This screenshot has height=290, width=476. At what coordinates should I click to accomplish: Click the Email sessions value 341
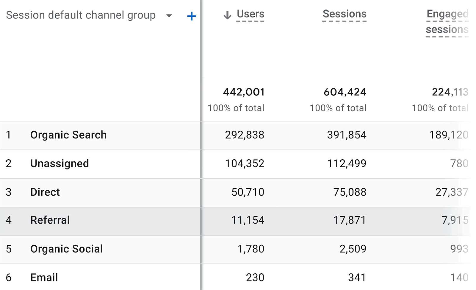click(x=357, y=277)
